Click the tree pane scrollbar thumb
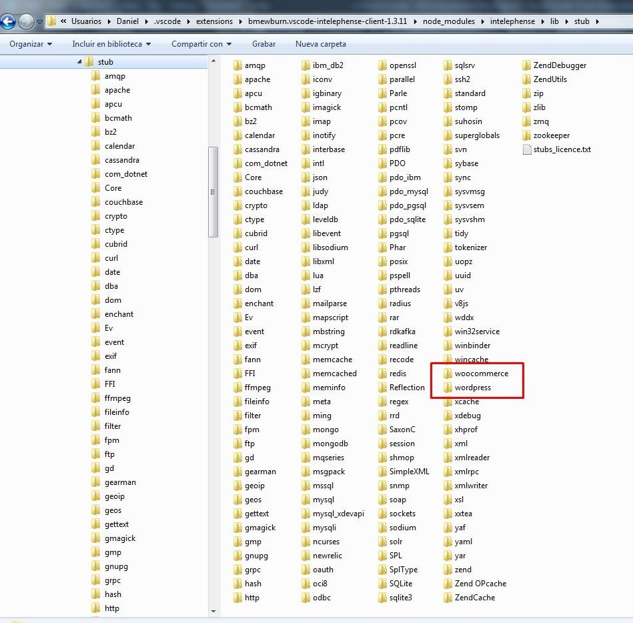This screenshot has width=633, height=623. point(213,192)
